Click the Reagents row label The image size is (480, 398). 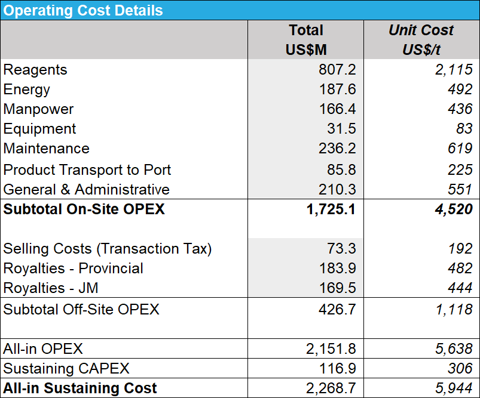tap(35, 70)
